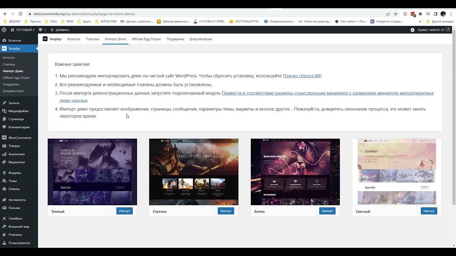Switch to the Документация top tab
Image resolution: width=456 pixels, height=256 pixels.
201,39
